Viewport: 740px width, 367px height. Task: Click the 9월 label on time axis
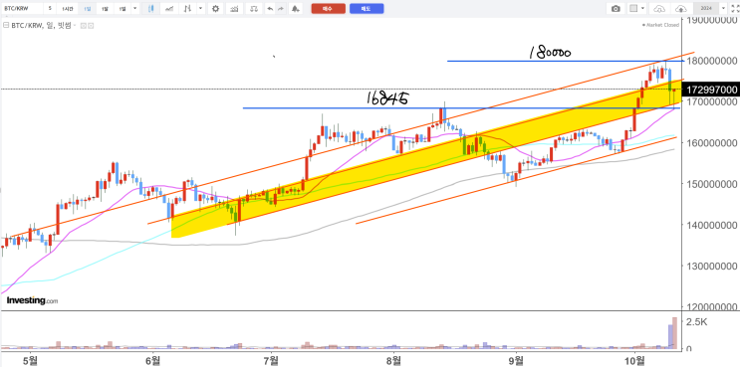coord(516,360)
